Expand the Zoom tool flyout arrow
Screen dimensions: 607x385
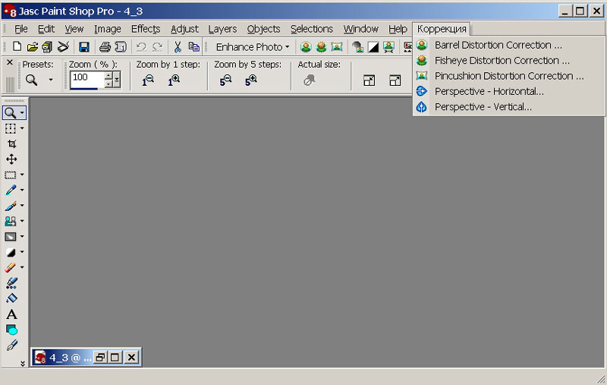(23, 113)
